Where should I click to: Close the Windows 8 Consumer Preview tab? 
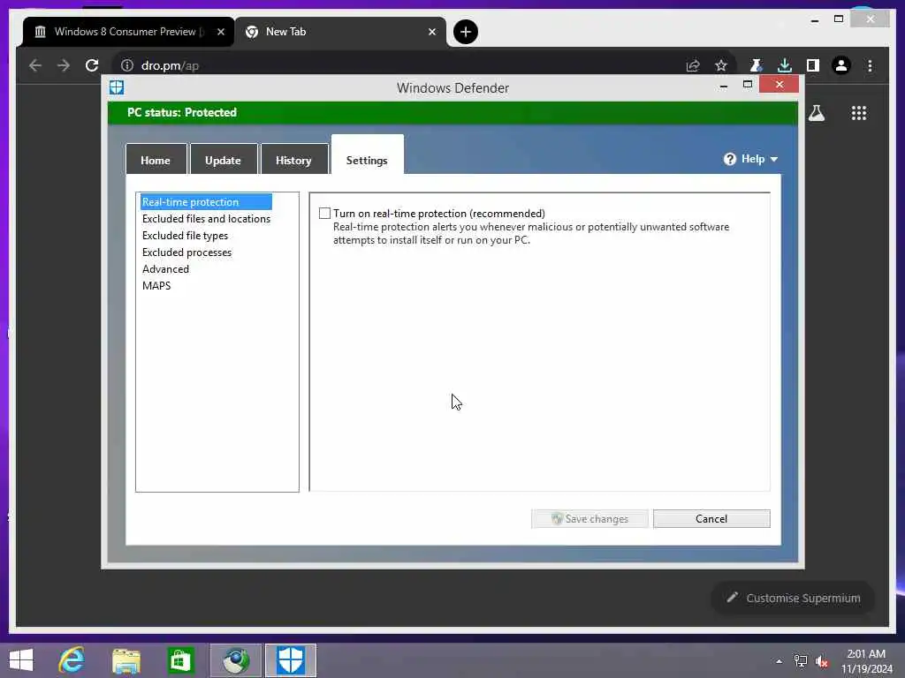point(220,32)
